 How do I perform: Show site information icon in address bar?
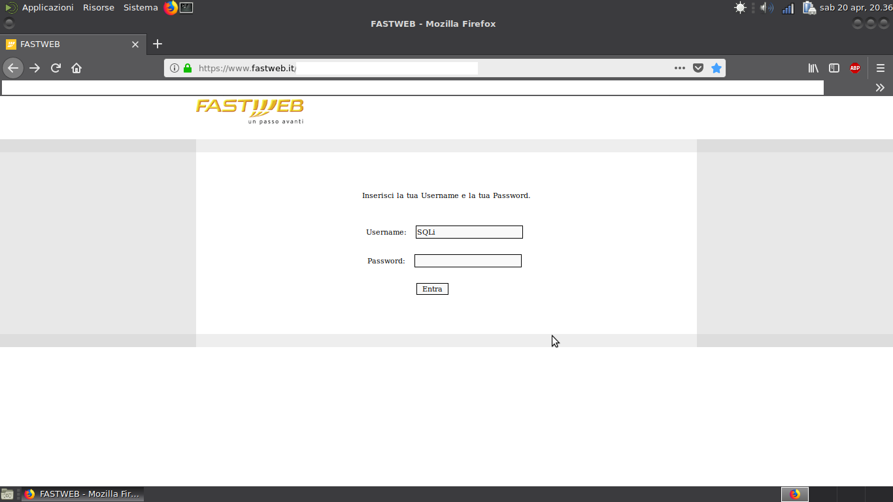pyautogui.click(x=175, y=68)
